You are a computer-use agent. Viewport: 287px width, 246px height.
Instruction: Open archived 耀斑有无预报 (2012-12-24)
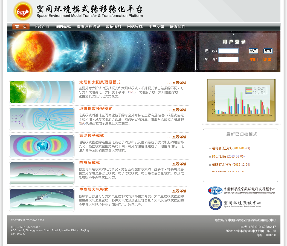(x=231, y=165)
